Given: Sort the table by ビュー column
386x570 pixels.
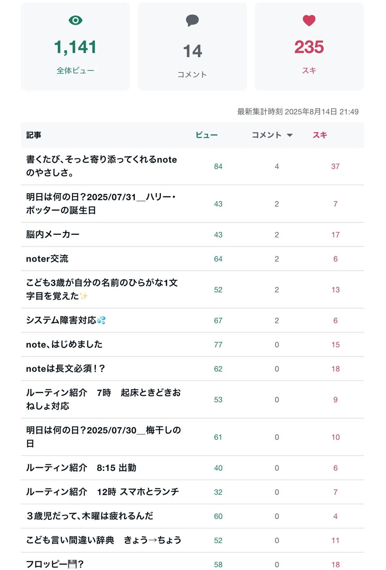Looking at the screenshot, I should tap(207, 135).
